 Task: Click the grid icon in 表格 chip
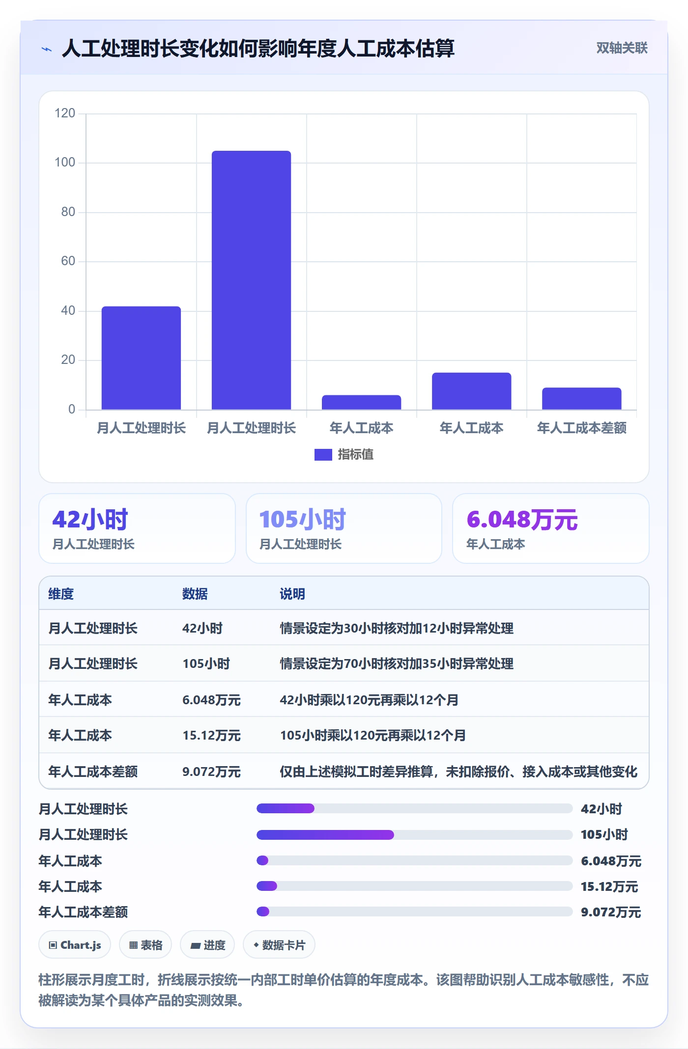pyautogui.click(x=133, y=945)
